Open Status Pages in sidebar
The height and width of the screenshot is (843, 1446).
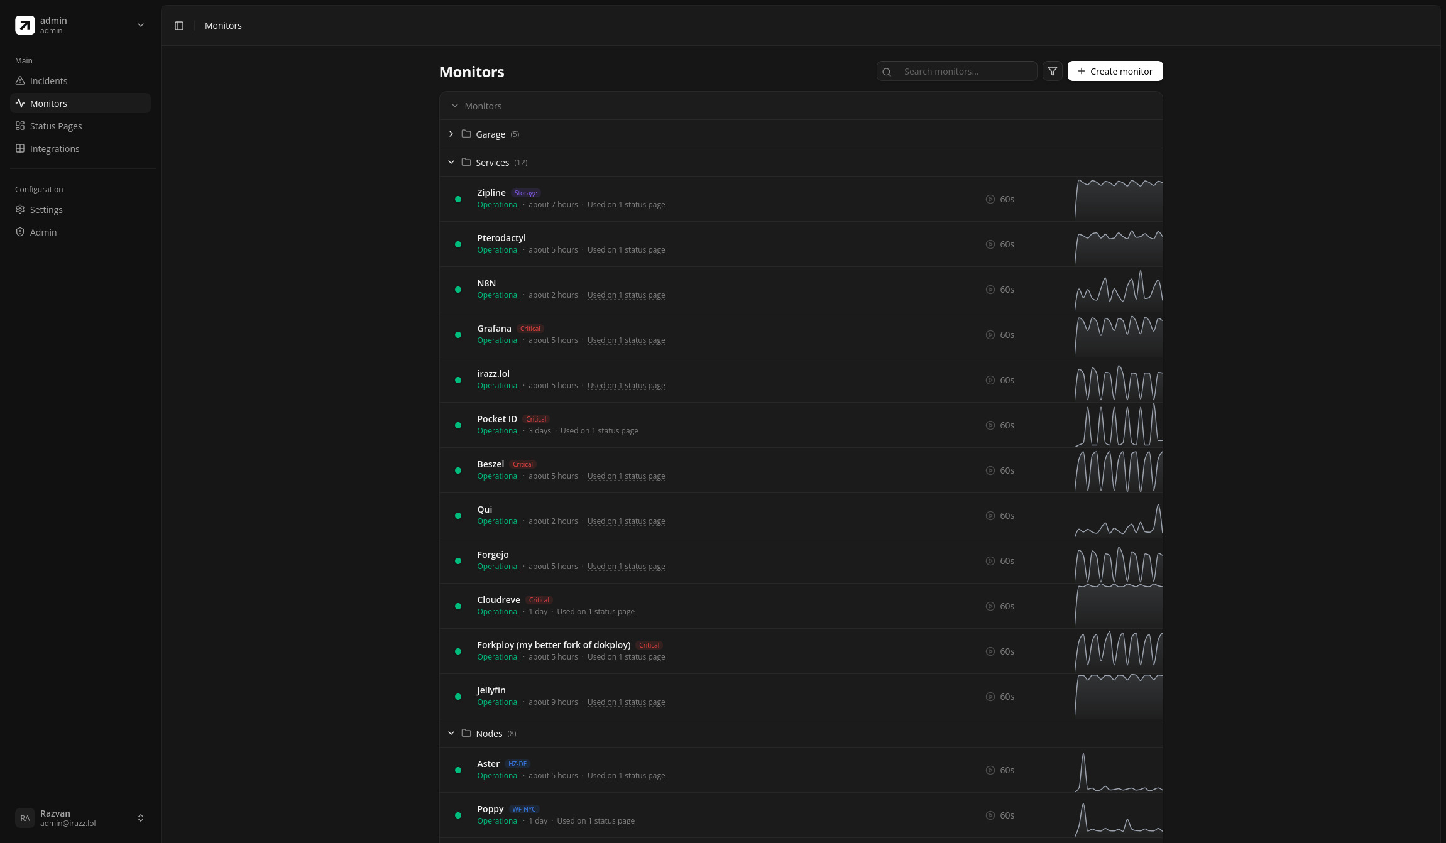pos(80,126)
